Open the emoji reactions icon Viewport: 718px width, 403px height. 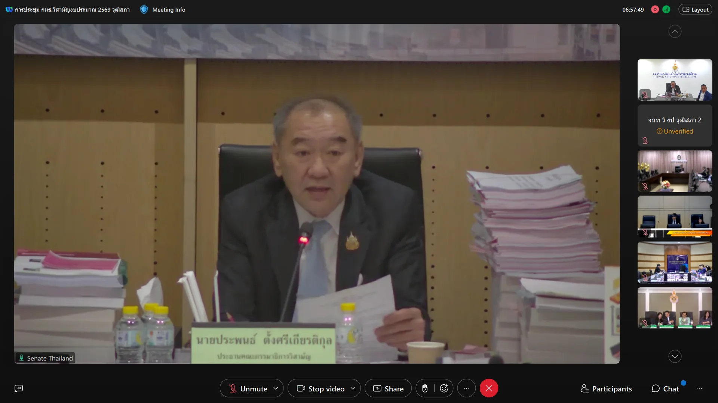tap(444, 388)
